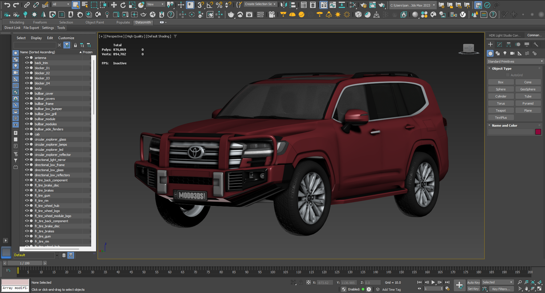Open the selection filter 'All' dropdown

pos(61,4)
